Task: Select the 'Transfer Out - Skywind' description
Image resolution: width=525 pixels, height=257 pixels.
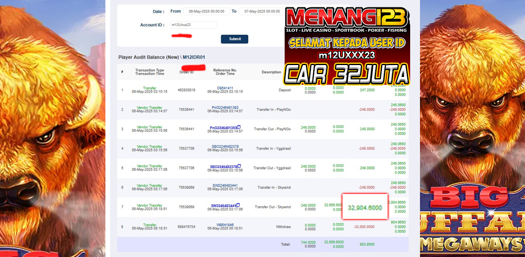Action: tap(273, 207)
